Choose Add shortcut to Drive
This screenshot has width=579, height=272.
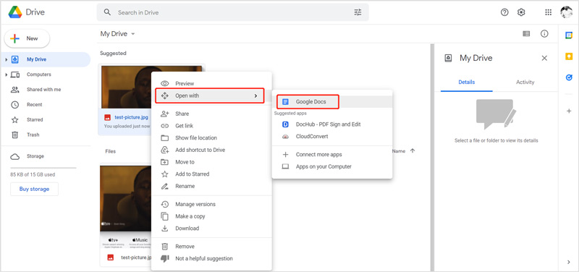[x=211, y=150]
